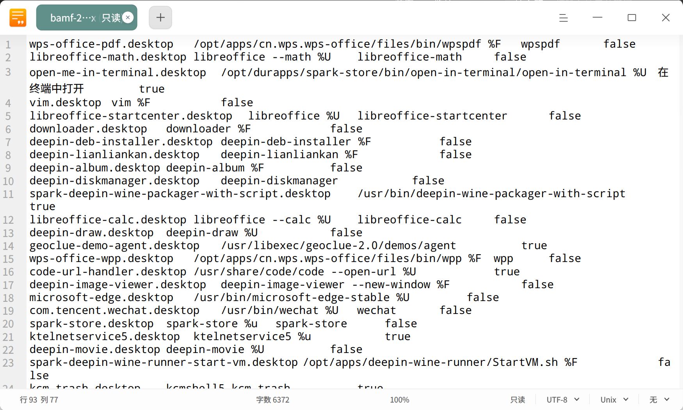Close the editor window
The width and height of the screenshot is (683, 410).
[666, 18]
